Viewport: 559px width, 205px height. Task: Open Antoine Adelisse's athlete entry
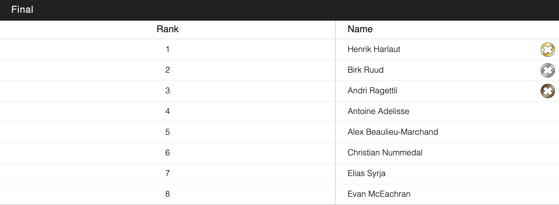378,111
